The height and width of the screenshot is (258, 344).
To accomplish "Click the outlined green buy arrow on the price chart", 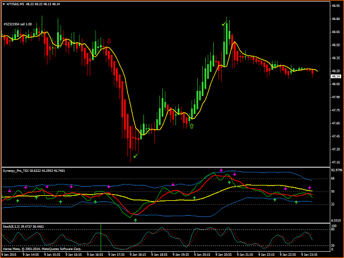I will (192, 126).
